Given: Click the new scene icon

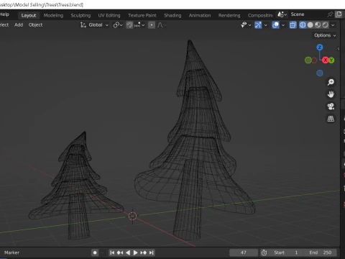Looking at the screenshot, I should 339,14.
